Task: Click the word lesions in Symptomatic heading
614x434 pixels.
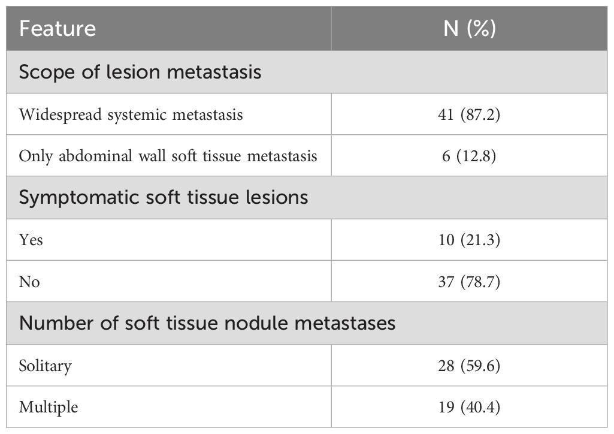Action: point(277,197)
